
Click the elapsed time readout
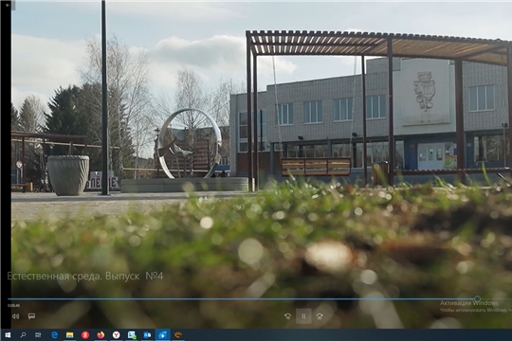[x=13, y=305]
